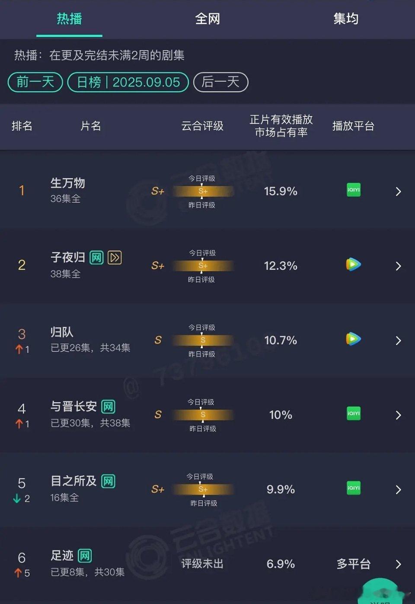
Task: Open the 日榜 2025.09.05 date selector
Action: 128,82
